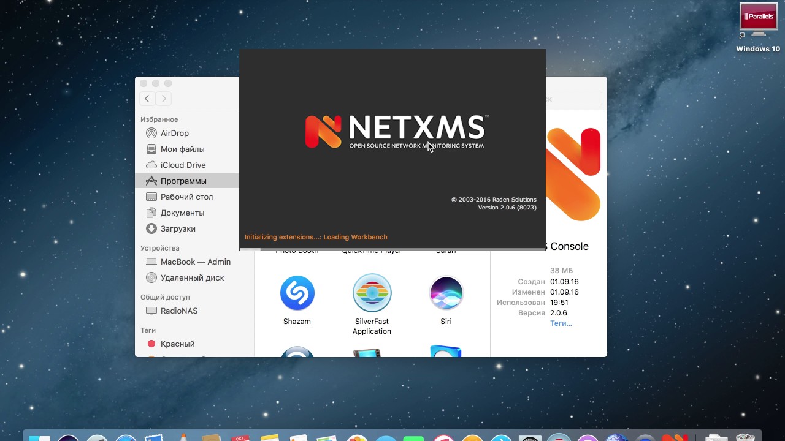Select the Shazam app icon
This screenshot has height=441, width=785.
pos(297,293)
